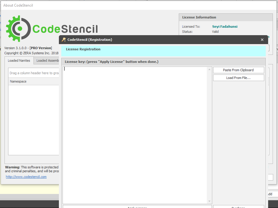Viewport: 278px width, 208px height.
Task: Open the codestencil.com website link
Action: click(26, 177)
